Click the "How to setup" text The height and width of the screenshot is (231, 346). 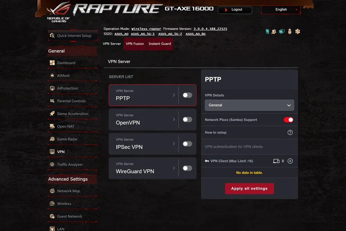coord(216,132)
